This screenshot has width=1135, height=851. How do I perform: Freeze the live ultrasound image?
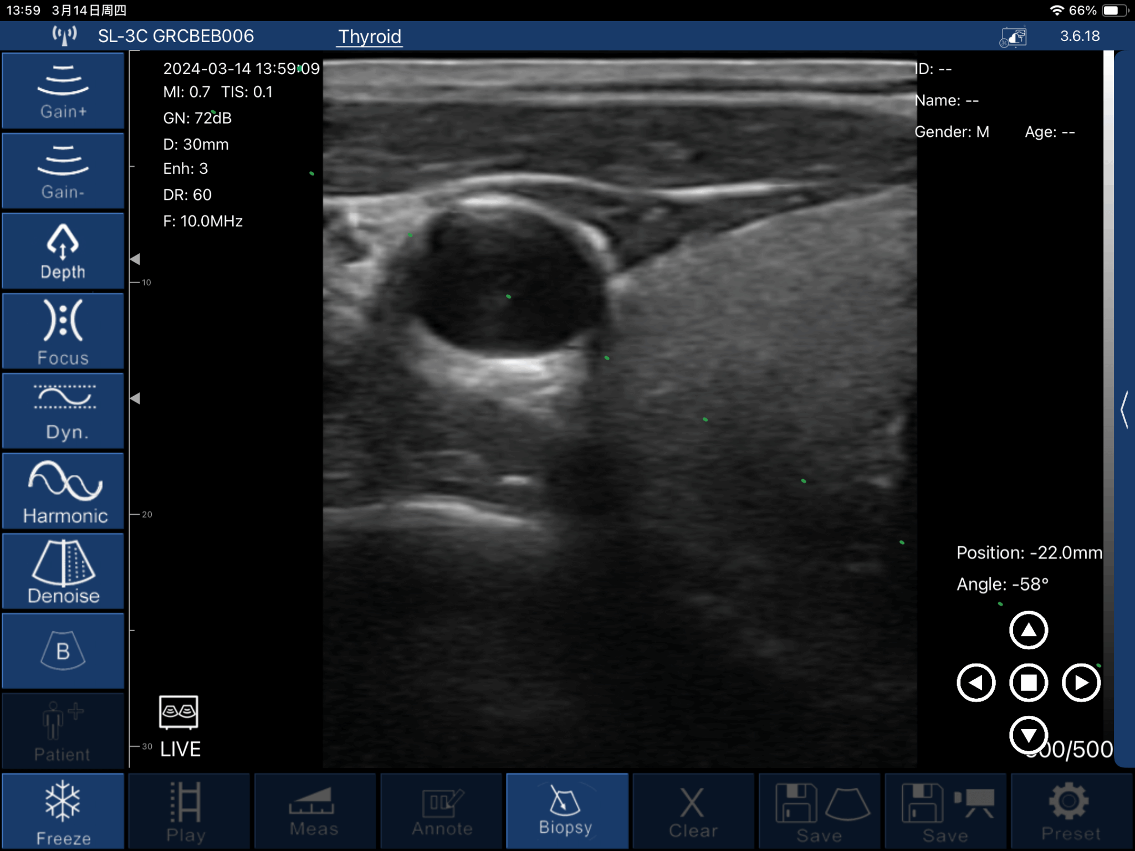pyautogui.click(x=63, y=811)
